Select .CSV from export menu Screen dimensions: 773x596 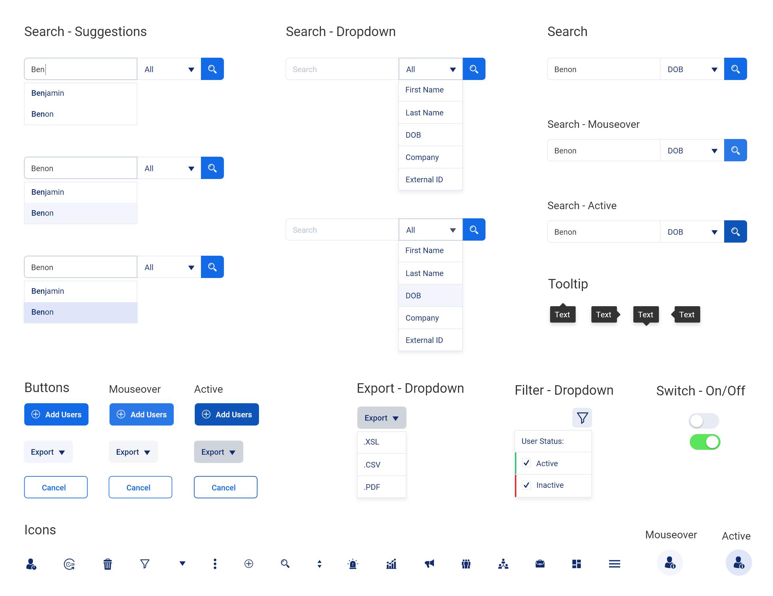click(x=381, y=464)
